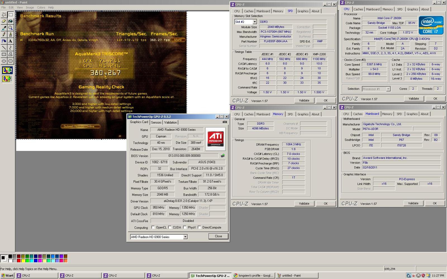
Task: Open the File menu in Paint
Action: [4, 8]
